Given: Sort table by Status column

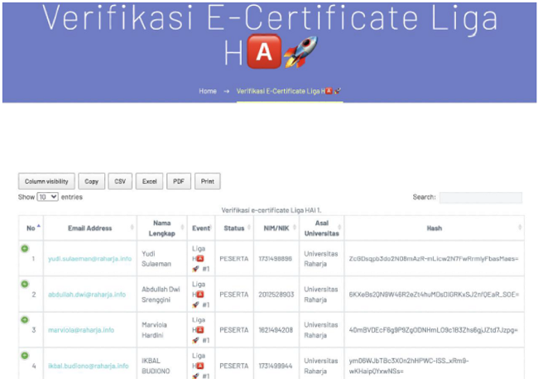Looking at the screenshot, I should point(233,228).
